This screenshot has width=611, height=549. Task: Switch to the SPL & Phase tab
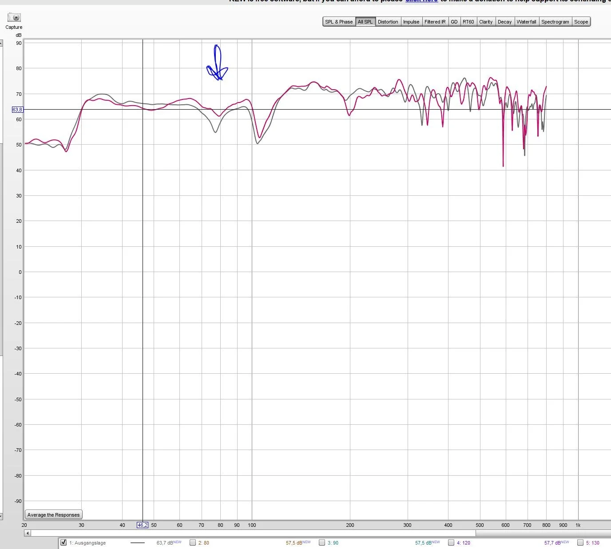(x=339, y=22)
